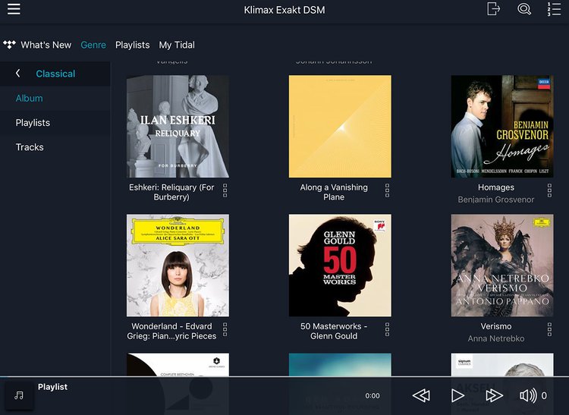Image resolution: width=569 pixels, height=415 pixels.
Task: Switch to the My Tidal tab
Action: point(176,45)
